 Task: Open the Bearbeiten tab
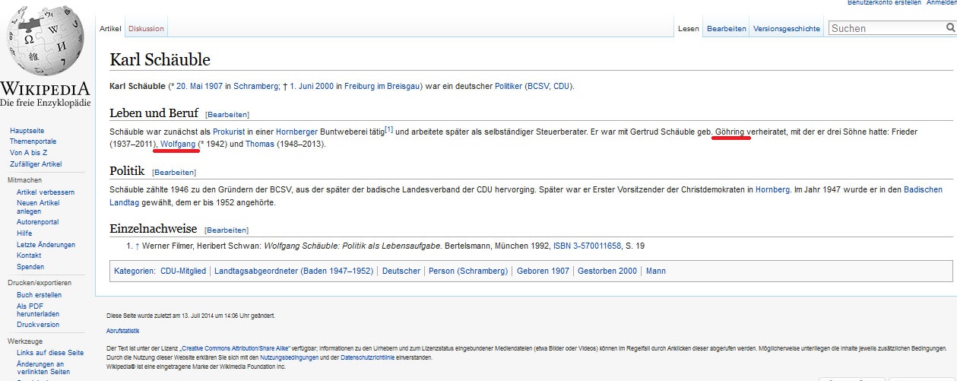click(x=727, y=29)
